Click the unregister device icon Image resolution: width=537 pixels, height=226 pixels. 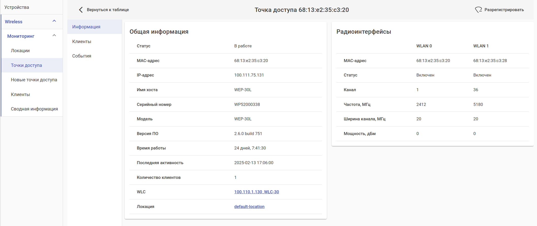[x=478, y=10]
